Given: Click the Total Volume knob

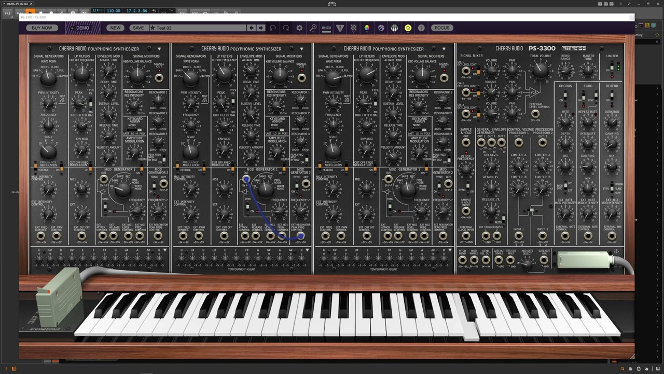Looking at the screenshot, I should coord(540,71).
